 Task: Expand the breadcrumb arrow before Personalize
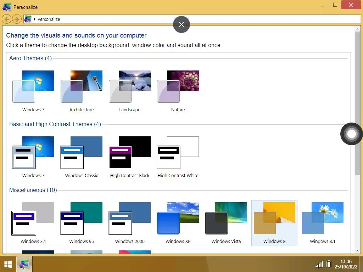[x=34, y=19]
